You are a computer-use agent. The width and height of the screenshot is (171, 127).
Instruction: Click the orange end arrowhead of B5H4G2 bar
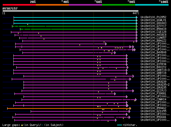pos(130,109)
